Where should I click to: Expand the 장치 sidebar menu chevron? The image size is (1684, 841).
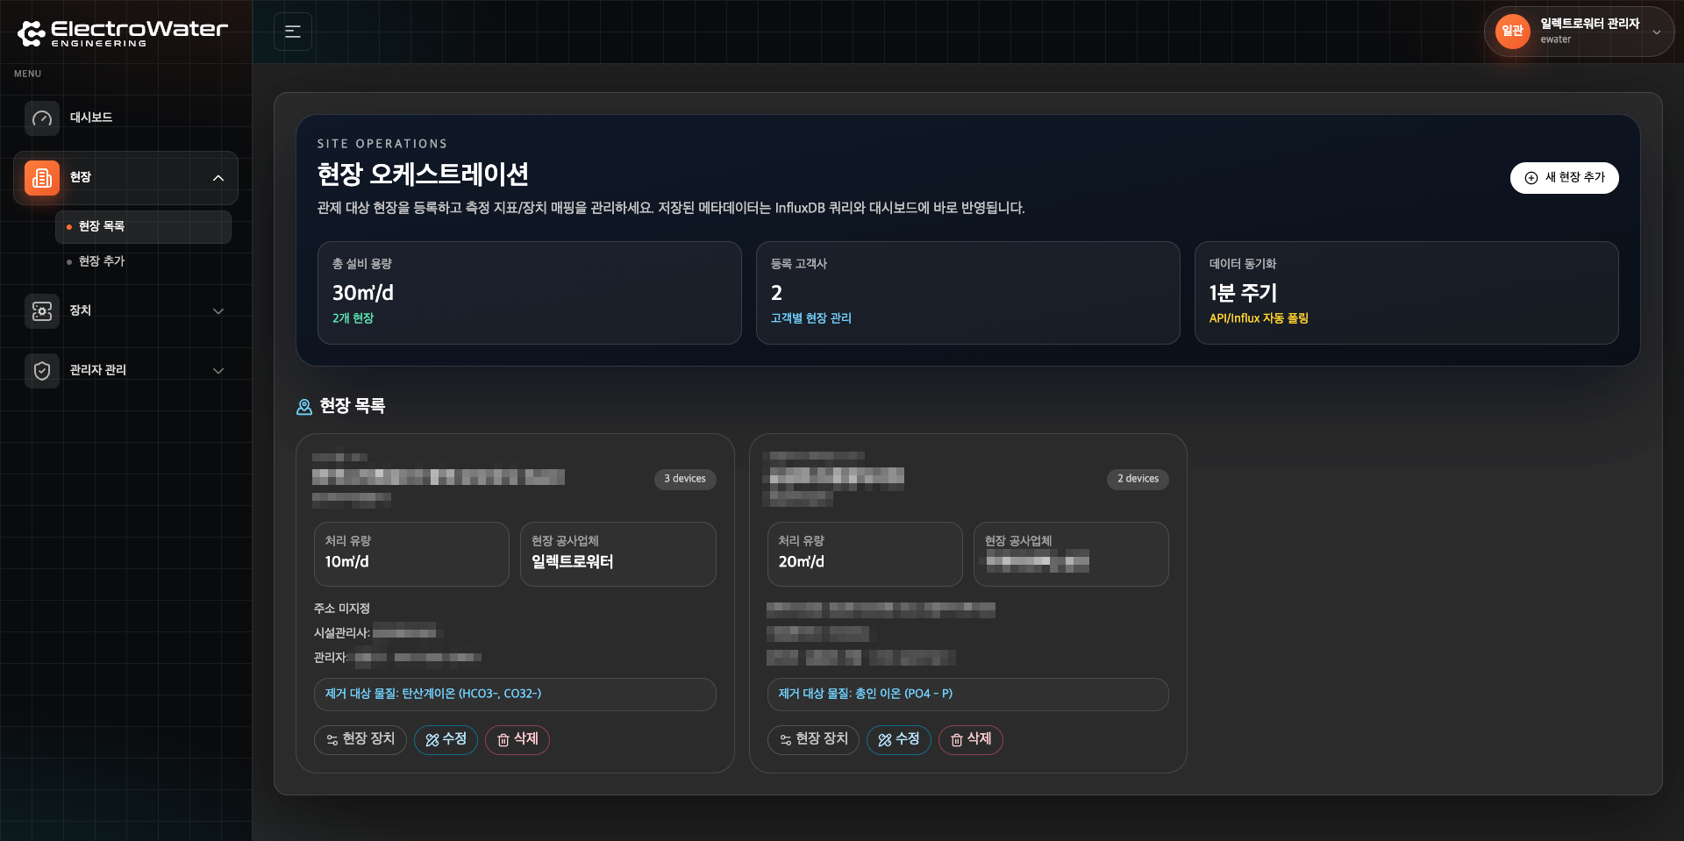pos(218,311)
